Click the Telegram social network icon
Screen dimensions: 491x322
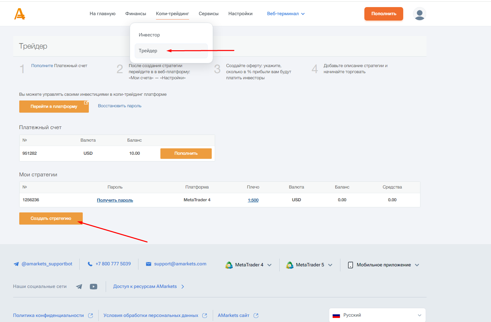click(79, 287)
